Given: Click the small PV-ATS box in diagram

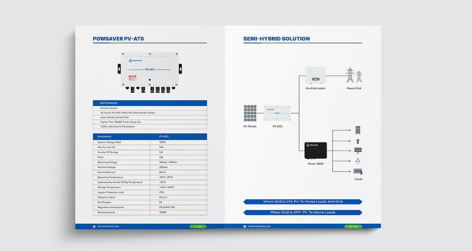Looking at the screenshot, I should tap(277, 113).
